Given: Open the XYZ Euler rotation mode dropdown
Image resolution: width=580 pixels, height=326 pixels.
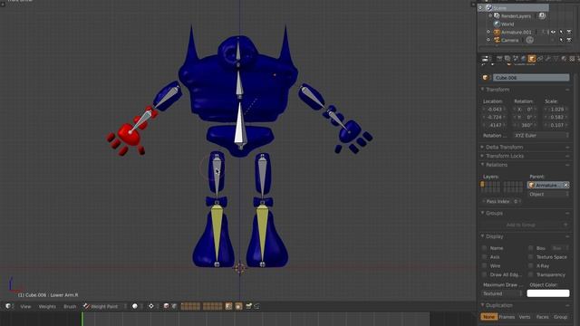Looking at the screenshot, I should (541, 136).
